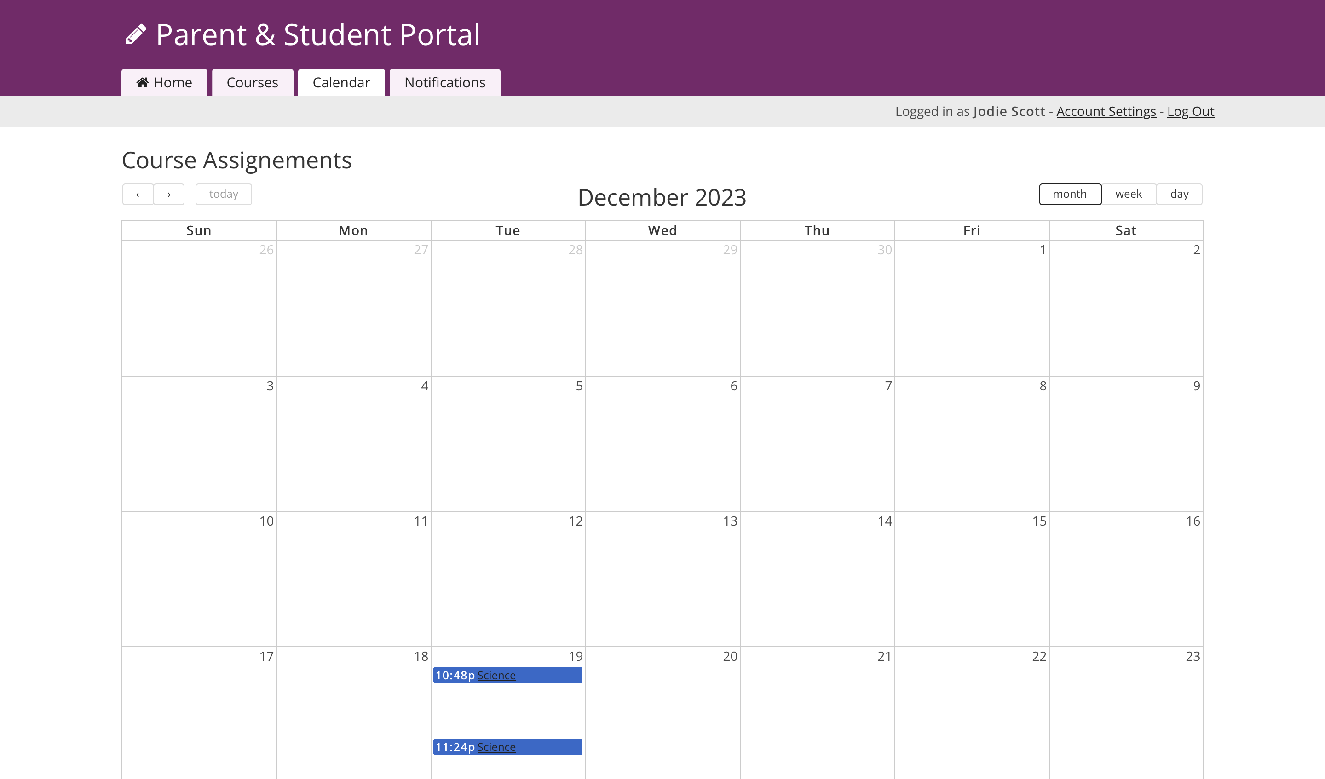Switch calendar to day view

(1179, 194)
